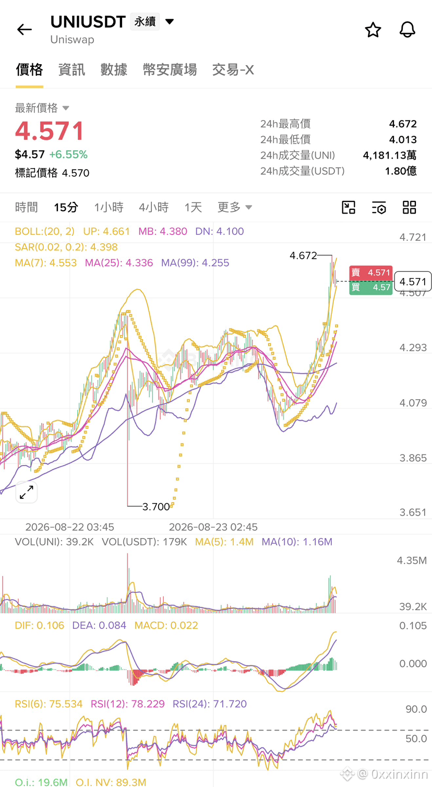The image size is (432, 787).
Task: Open chart indicator settings icon
Action: pos(379,207)
